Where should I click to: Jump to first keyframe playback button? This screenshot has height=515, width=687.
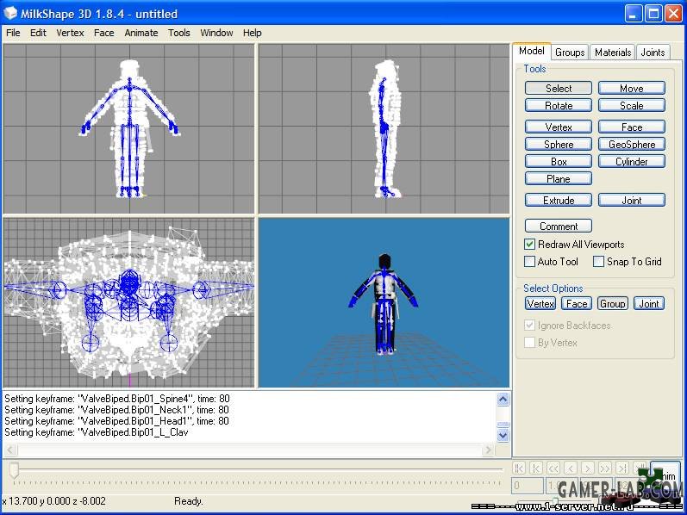pyautogui.click(x=519, y=468)
